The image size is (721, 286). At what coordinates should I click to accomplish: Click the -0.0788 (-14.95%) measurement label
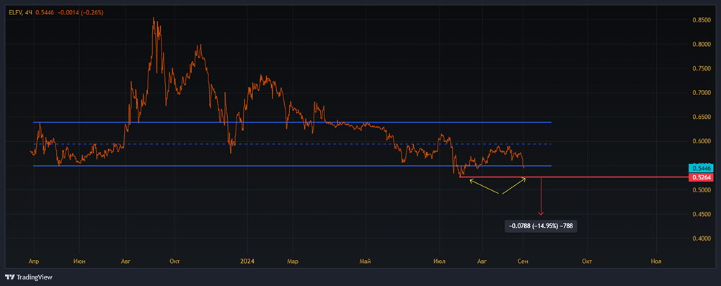541,225
